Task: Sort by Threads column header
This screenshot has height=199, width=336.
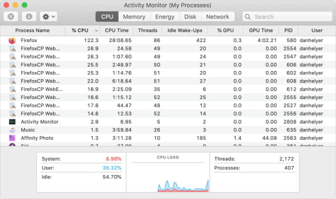Action: 147,30
